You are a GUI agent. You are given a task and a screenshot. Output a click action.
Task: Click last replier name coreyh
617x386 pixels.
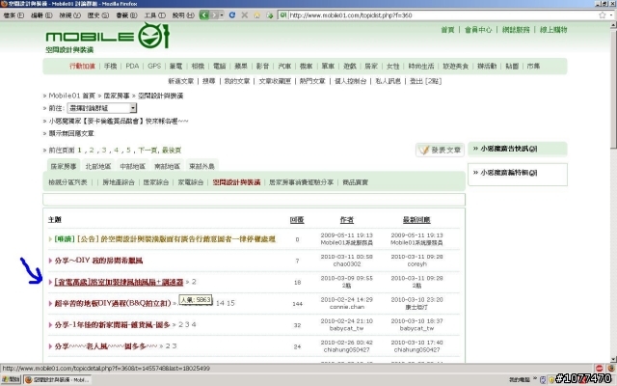point(416,263)
